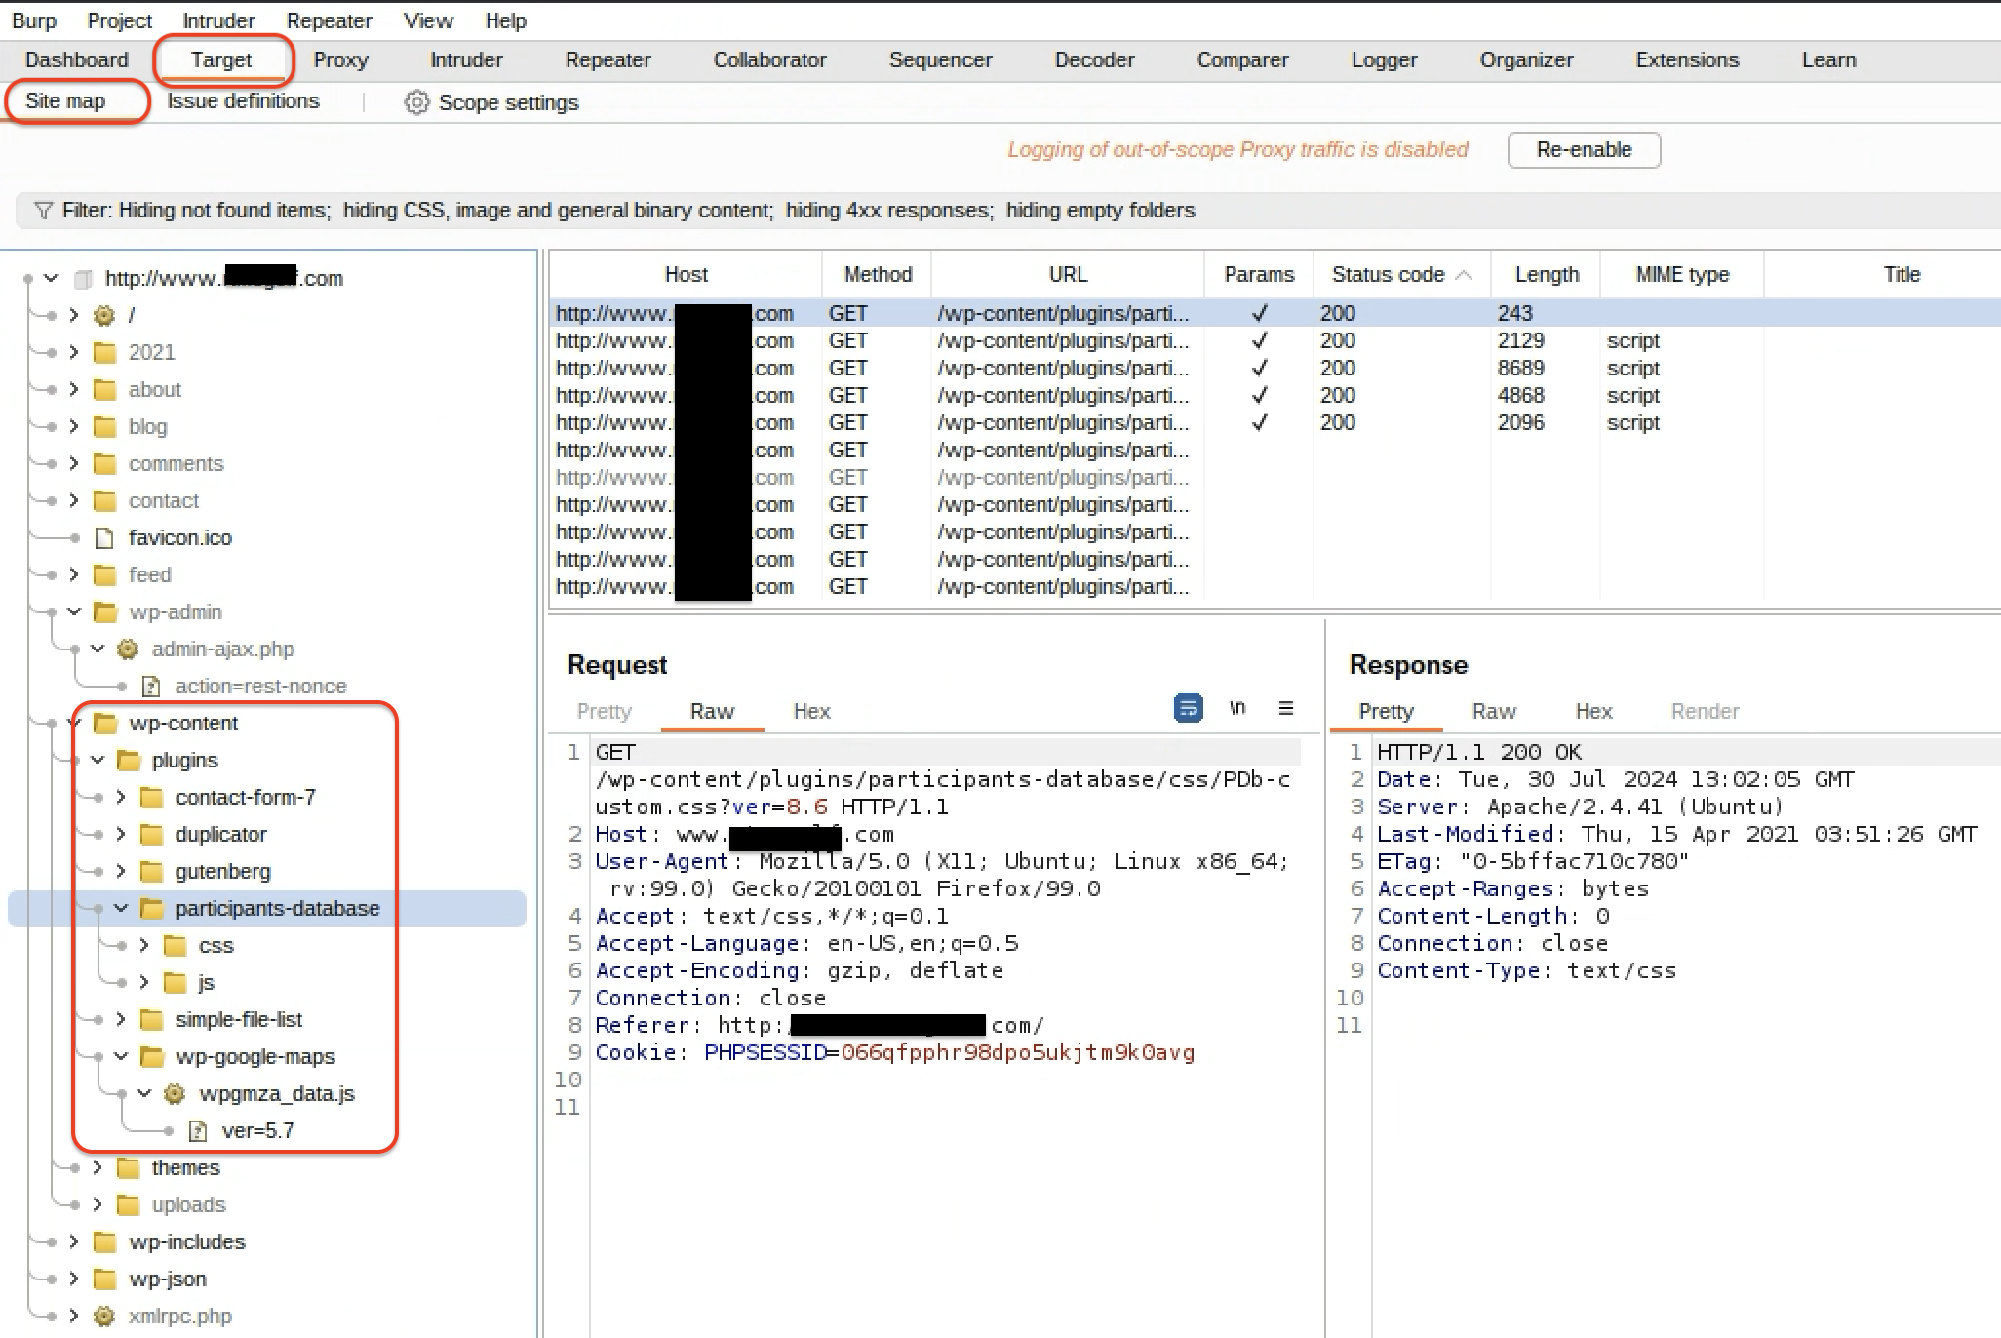Sort table by Status code column

click(x=1400, y=275)
